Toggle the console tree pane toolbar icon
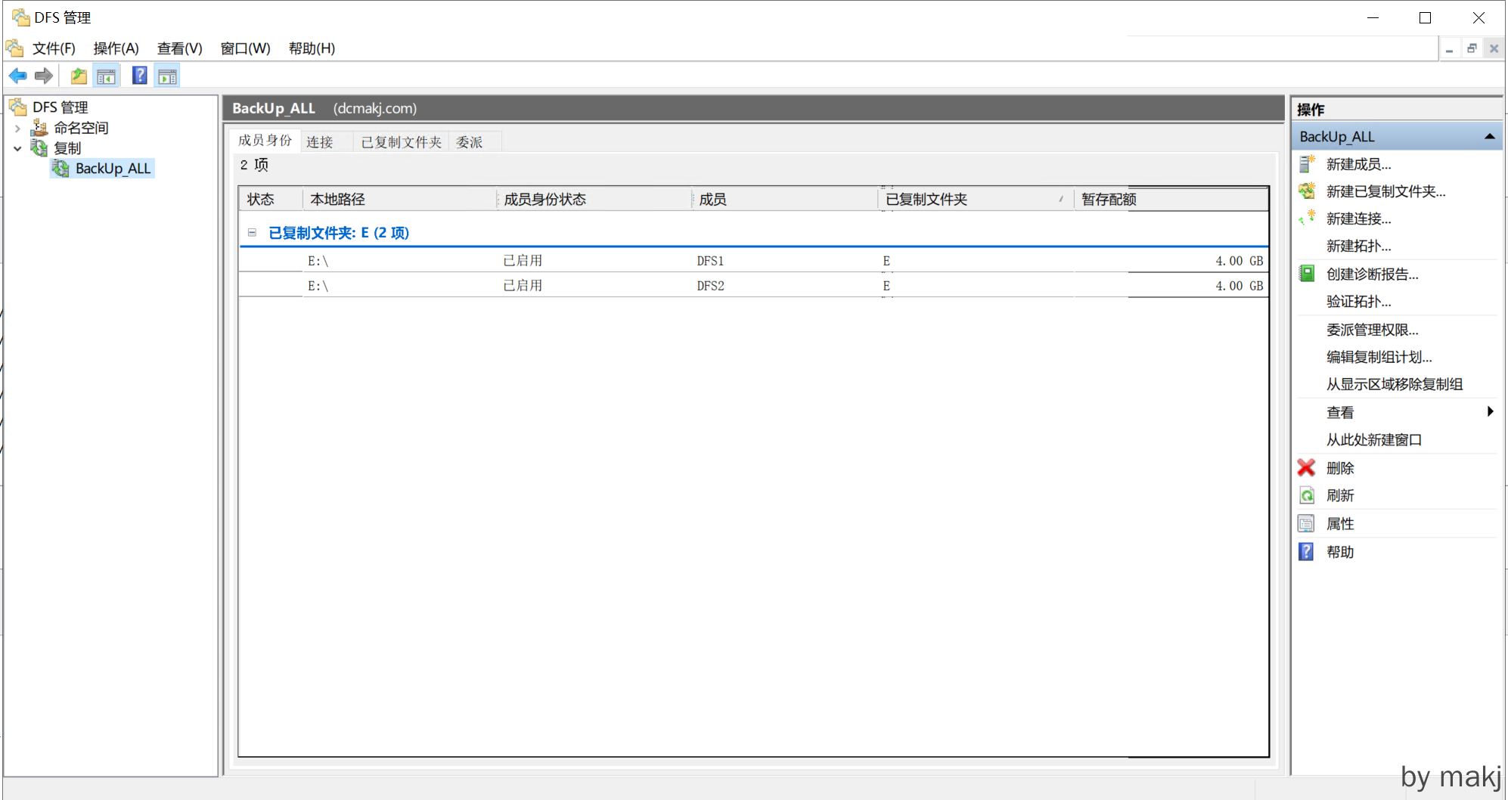The height and width of the screenshot is (800, 1508). pyautogui.click(x=106, y=76)
